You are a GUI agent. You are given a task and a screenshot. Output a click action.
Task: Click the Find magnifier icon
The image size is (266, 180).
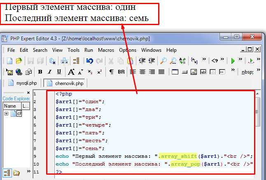[x=163, y=61]
